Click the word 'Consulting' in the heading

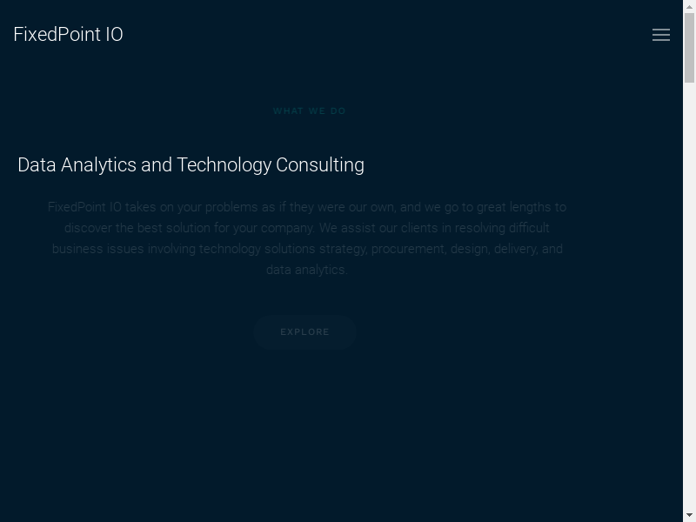click(319, 165)
